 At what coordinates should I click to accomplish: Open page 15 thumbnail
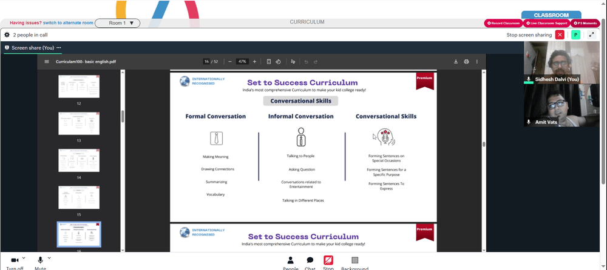pos(79,197)
